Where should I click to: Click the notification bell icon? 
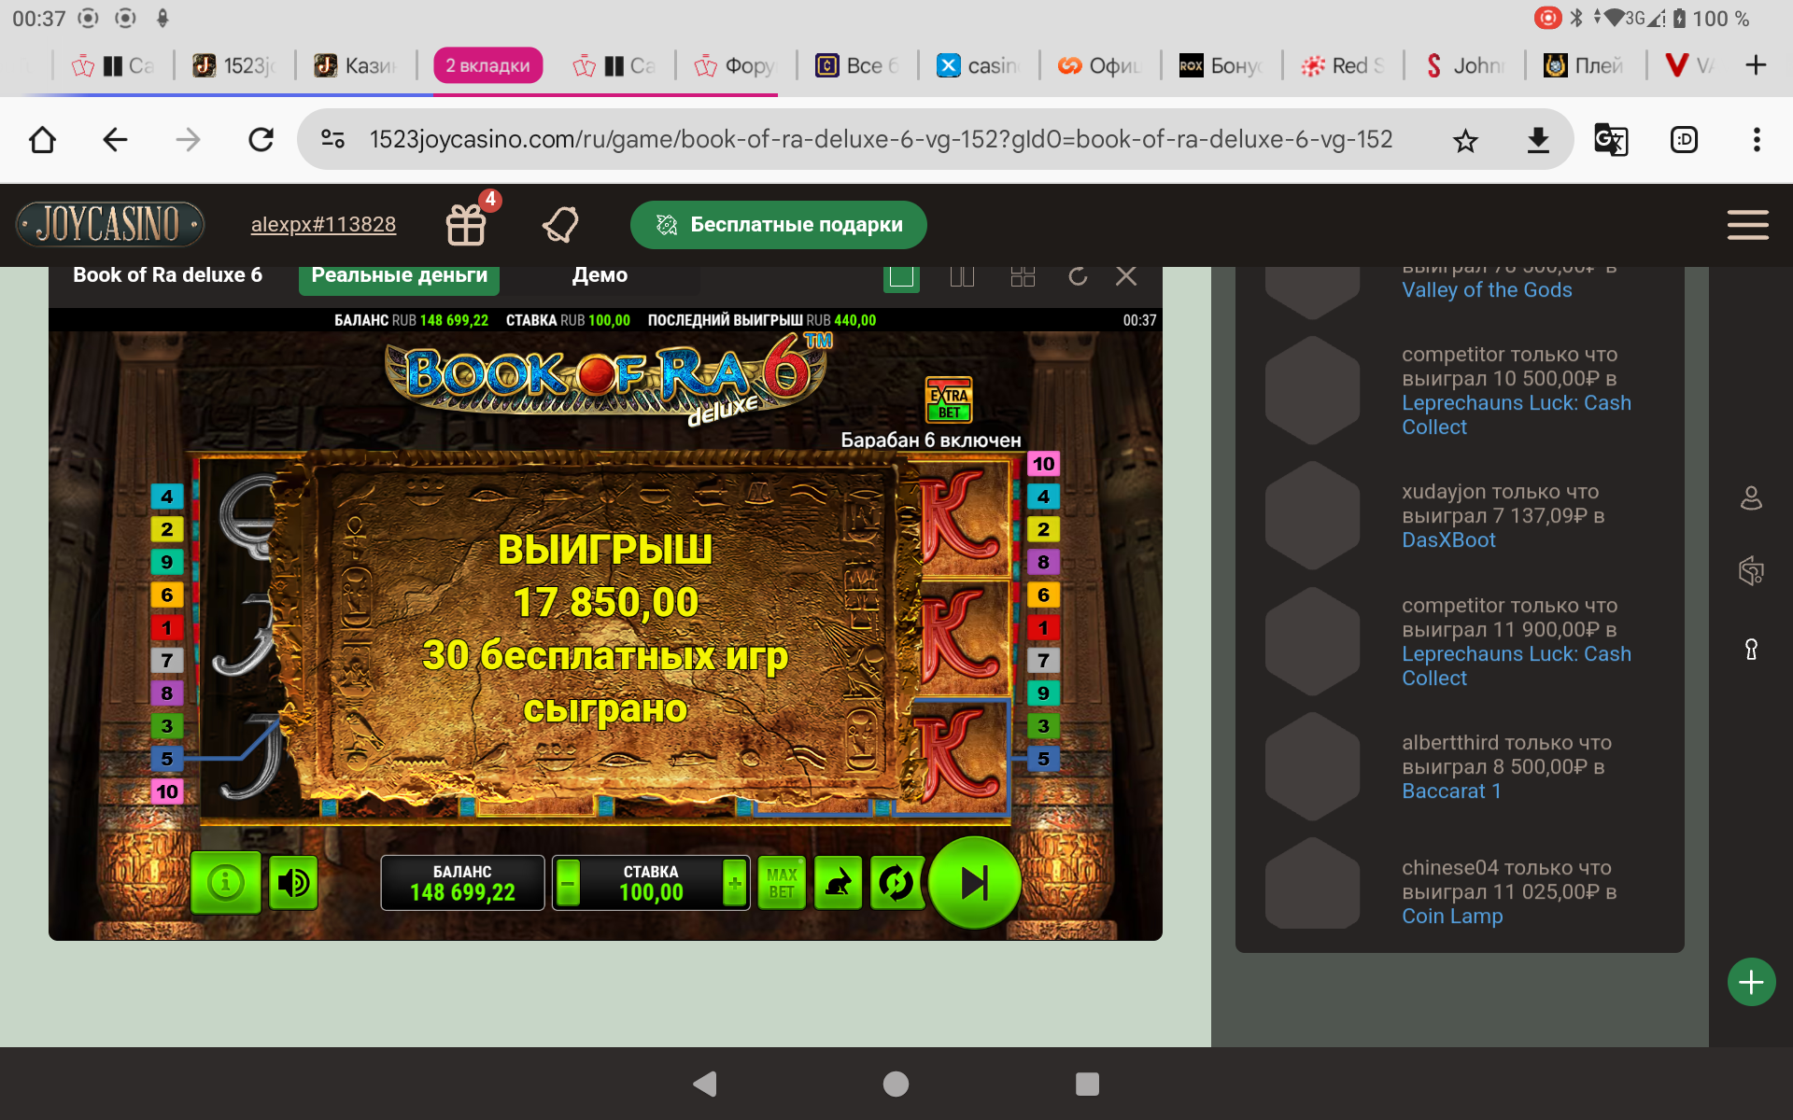(x=560, y=224)
